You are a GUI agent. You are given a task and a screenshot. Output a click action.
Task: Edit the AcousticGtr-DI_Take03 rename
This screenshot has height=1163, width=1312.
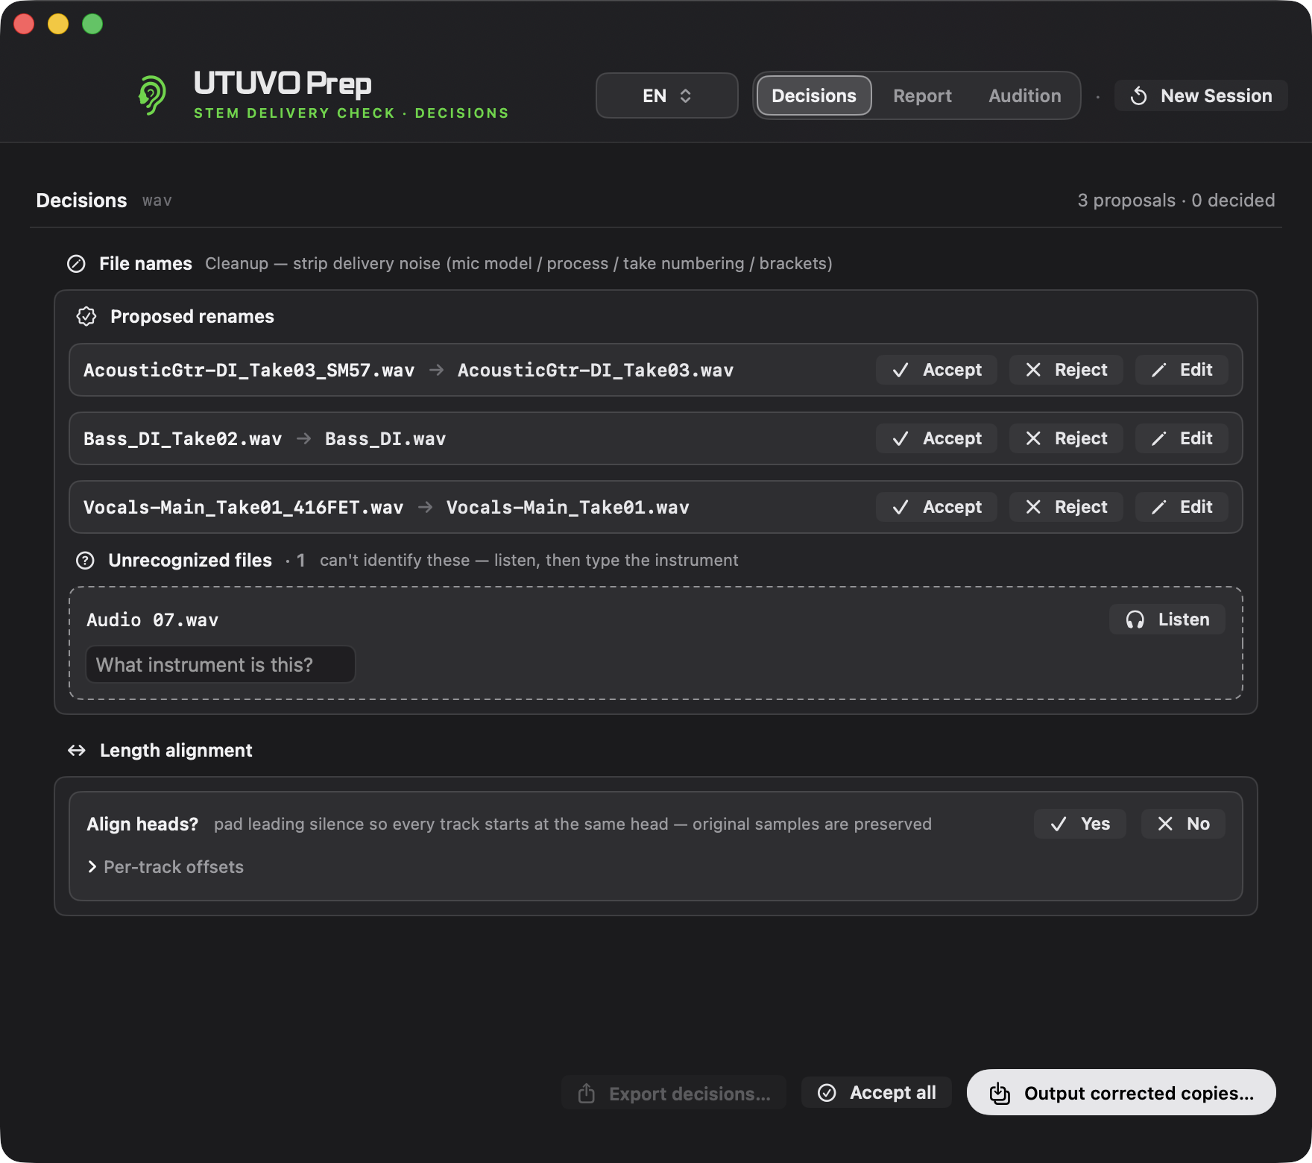(1182, 370)
